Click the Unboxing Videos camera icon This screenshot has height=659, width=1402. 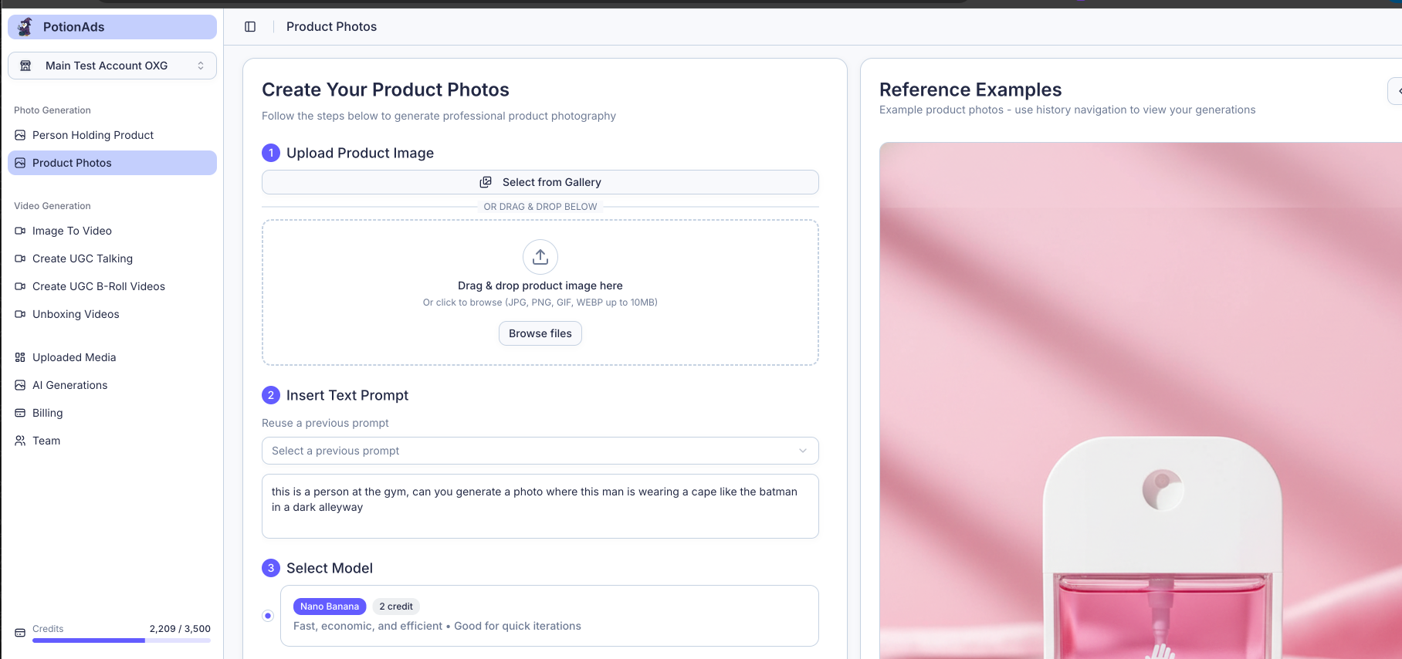click(20, 314)
